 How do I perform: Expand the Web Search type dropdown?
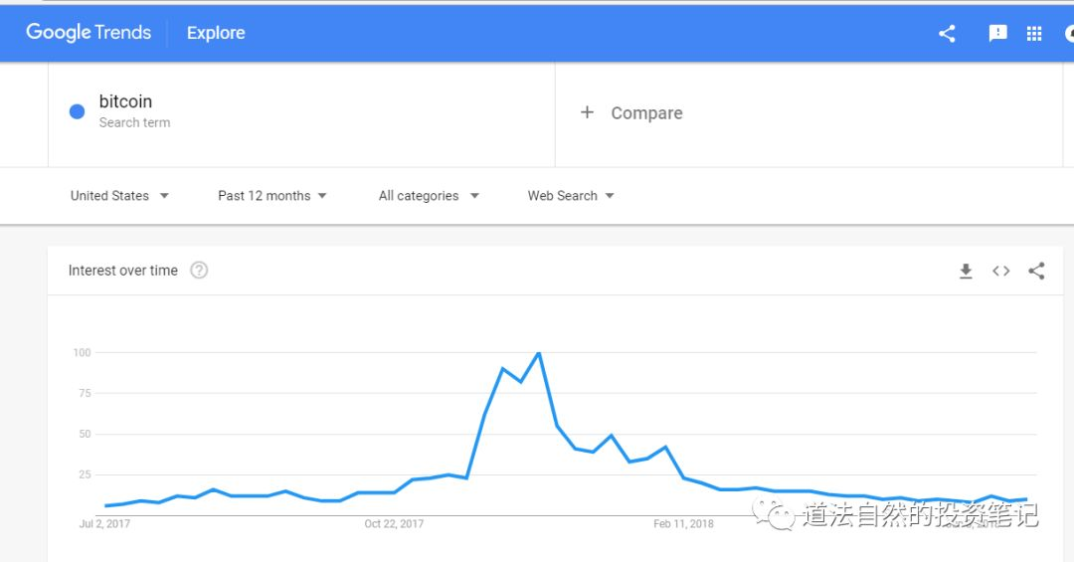click(x=571, y=196)
